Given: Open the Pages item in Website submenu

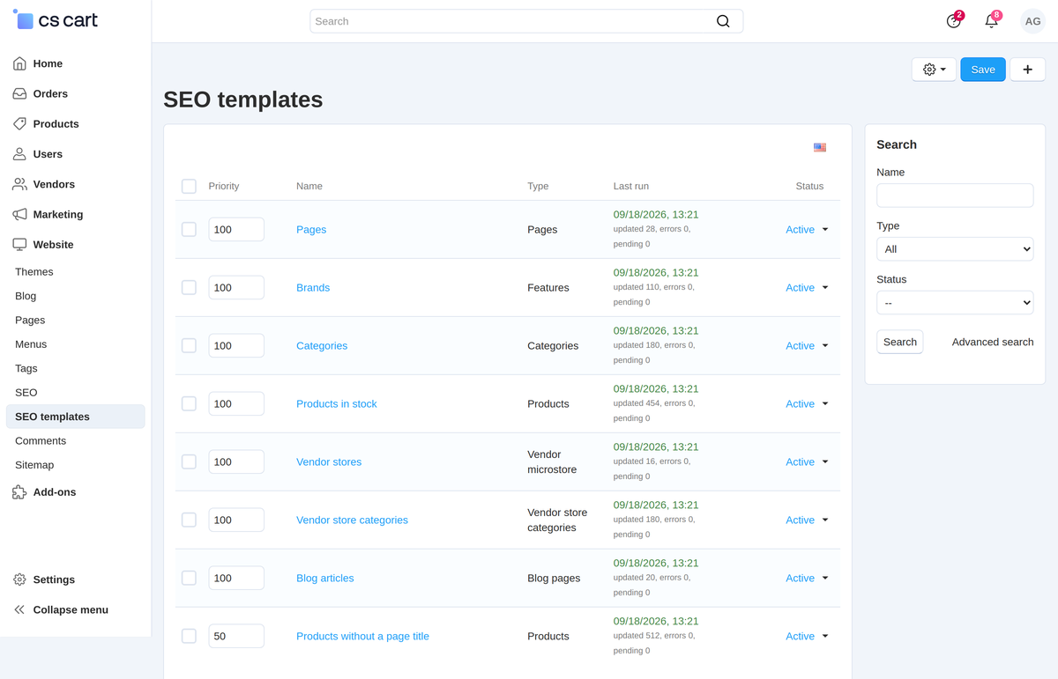Looking at the screenshot, I should [30, 321].
